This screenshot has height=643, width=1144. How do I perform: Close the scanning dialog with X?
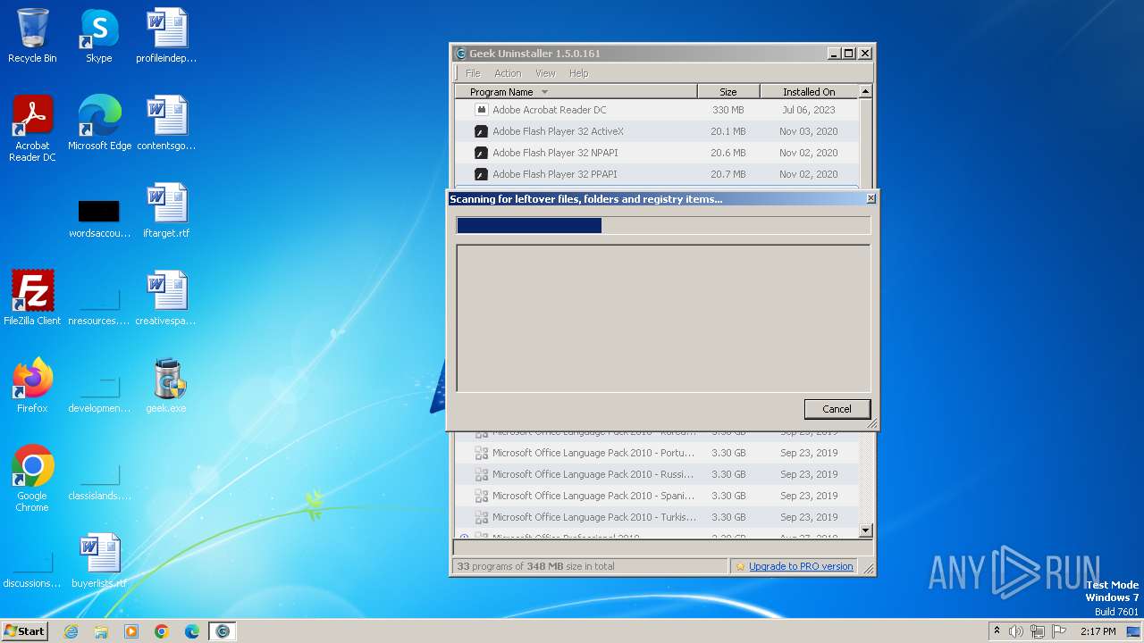(871, 198)
